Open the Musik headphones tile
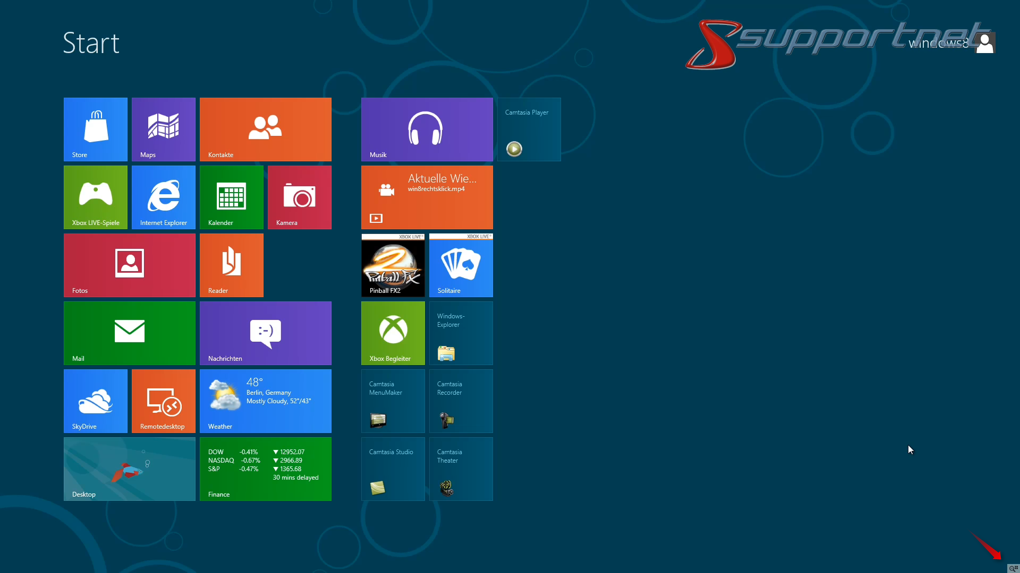This screenshot has width=1020, height=573. point(427,129)
